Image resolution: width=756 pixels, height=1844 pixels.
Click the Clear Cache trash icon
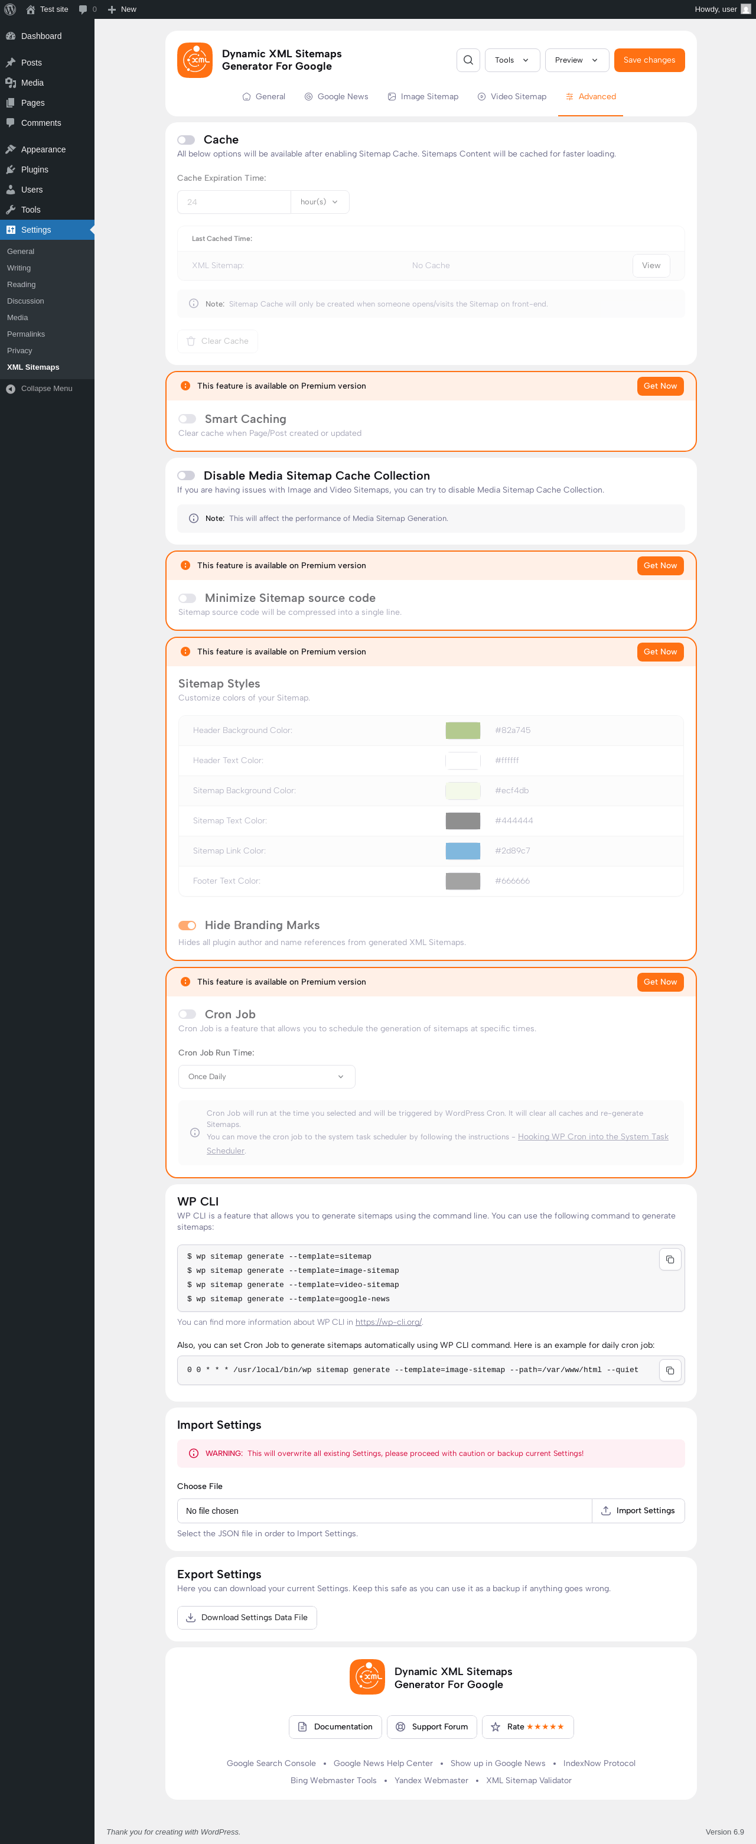click(x=191, y=341)
